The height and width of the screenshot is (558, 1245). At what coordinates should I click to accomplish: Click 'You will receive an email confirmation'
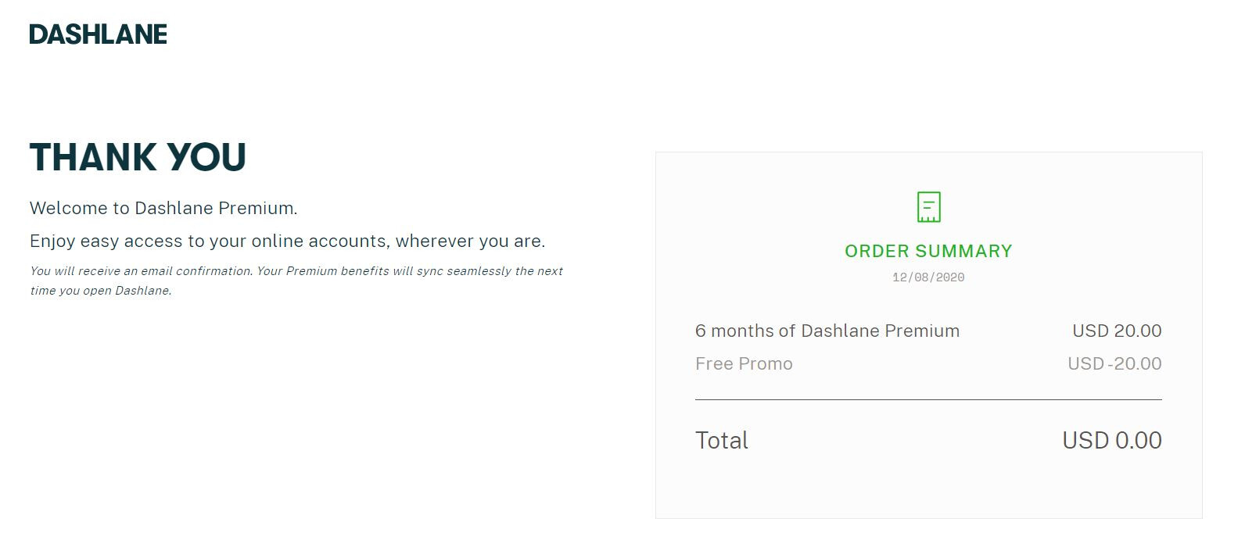(141, 271)
